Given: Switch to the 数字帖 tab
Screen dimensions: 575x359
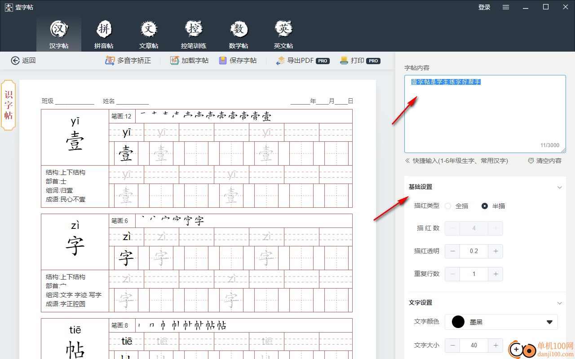Looking at the screenshot, I should tap(239, 34).
